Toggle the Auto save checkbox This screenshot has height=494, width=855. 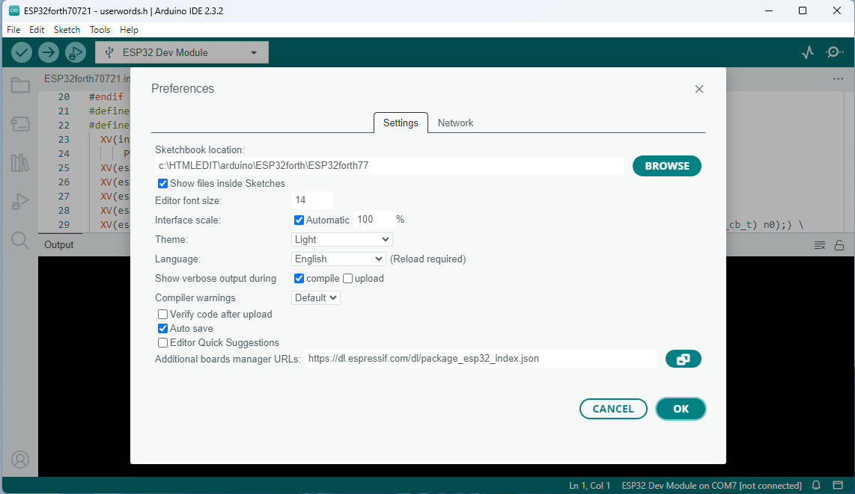click(x=162, y=329)
